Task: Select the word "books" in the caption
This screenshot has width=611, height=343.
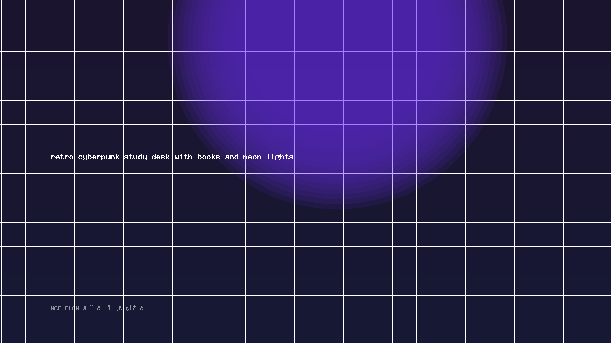Action: tap(209, 157)
